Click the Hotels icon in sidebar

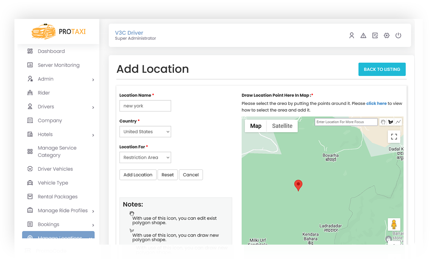30,134
